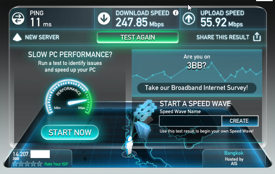Viewport: 275px width, 174px height.
Task: Focus the Speed Wave Name field
Action: tap(190, 121)
